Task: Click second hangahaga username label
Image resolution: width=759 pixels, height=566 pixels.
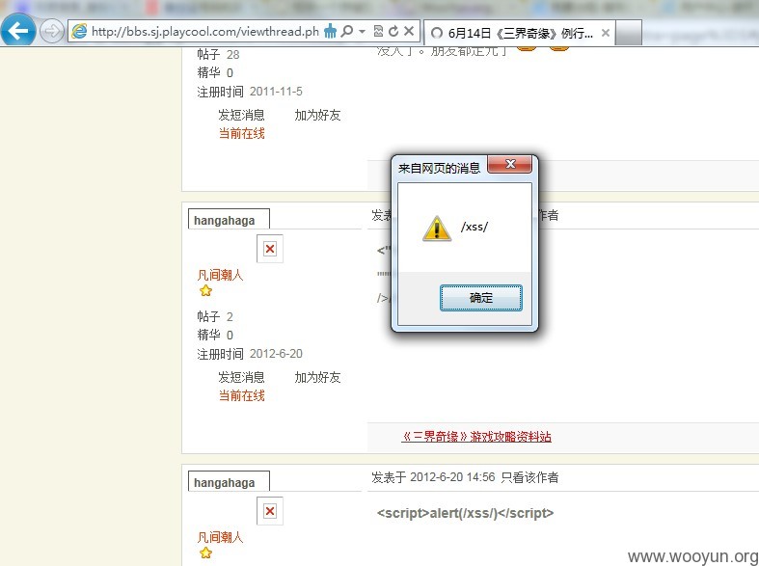Action: point(224,483)
